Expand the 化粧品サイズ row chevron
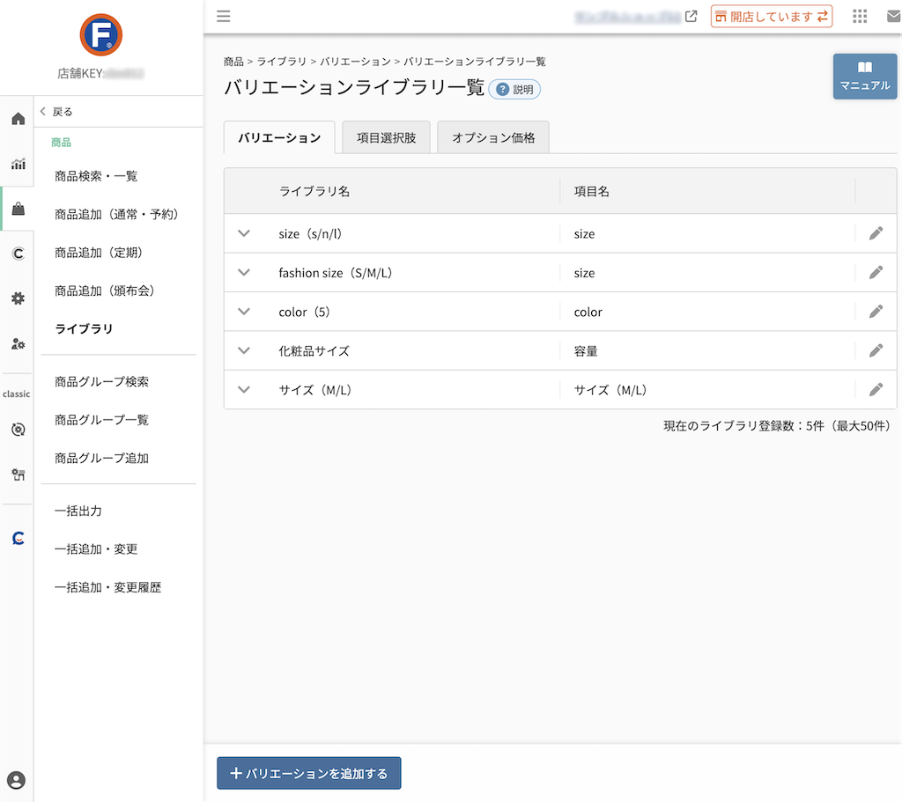This screenshot has width=902, height=802. [x=244, y=350]
